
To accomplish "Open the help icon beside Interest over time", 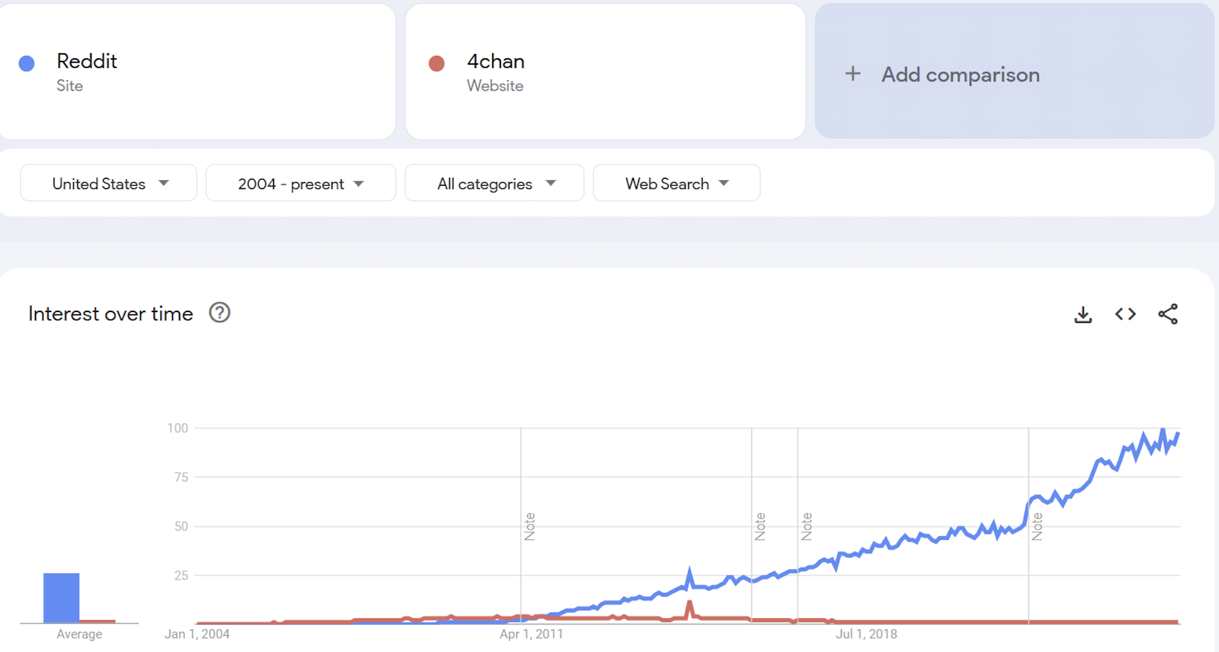I will (x=219, y=313).
